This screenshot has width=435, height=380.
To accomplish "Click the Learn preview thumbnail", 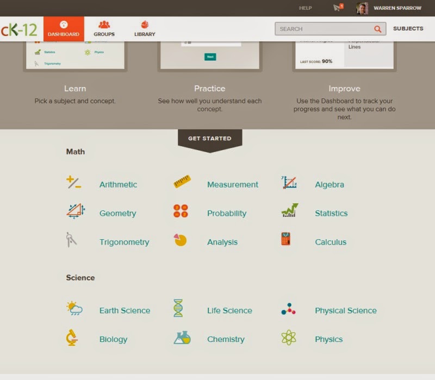I will pyautogui.click(x=75, y=56).
